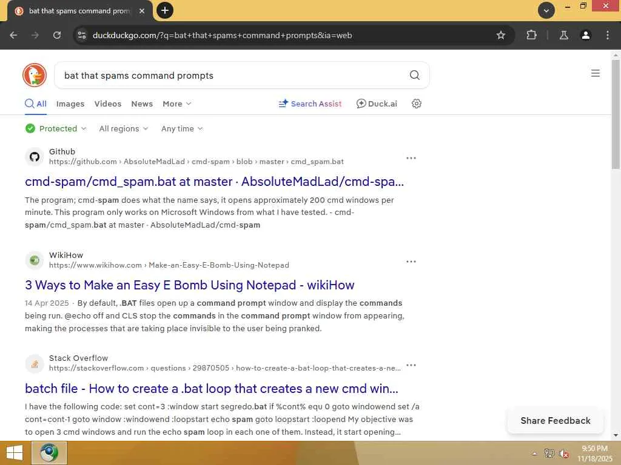Screen dimensions: 621x465
Task: Click the scrollbar down arrow
Action: (616, 435)
